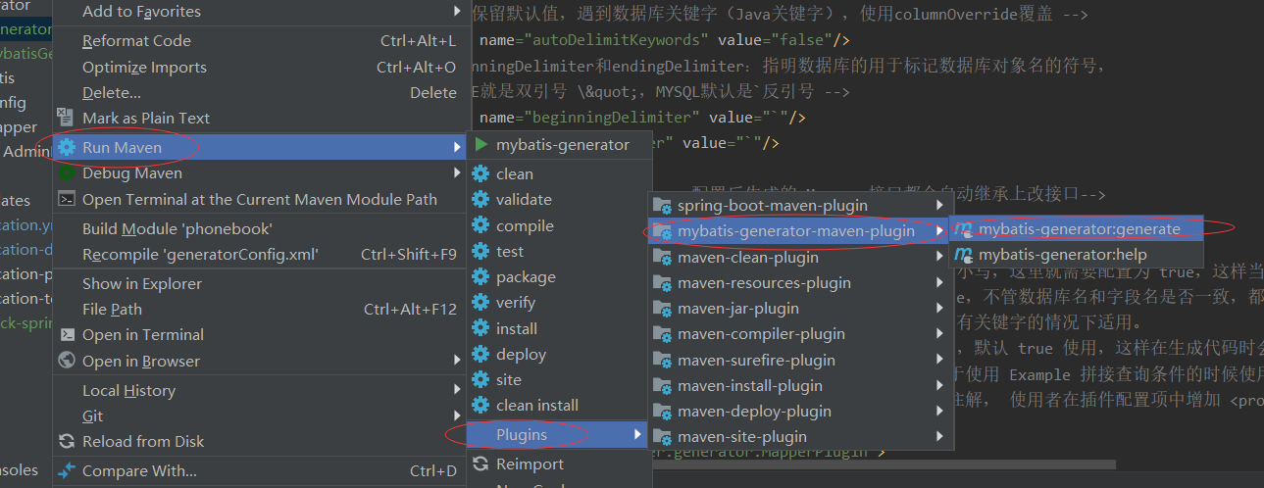Image resolution: width=1264 pixels, height=488 pixels.
Task: Choose Recompile 'generatorConfig.xml'
Action: pos(259,254)
